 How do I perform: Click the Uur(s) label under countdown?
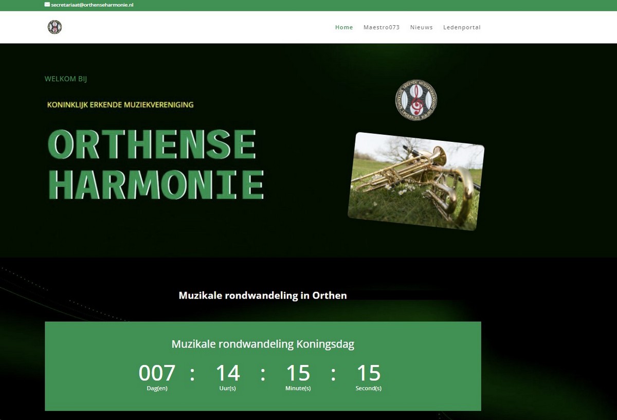click(227, 388)
